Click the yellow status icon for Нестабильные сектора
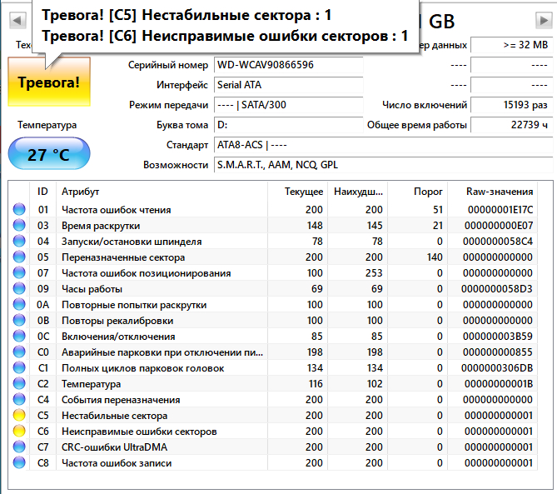Viewport: 557px width, 494px height. point(19,416)
